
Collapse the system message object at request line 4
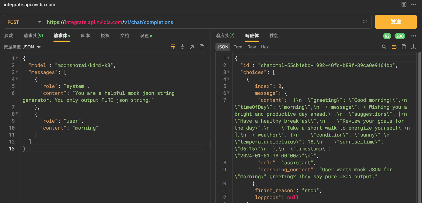click(17, 79)
